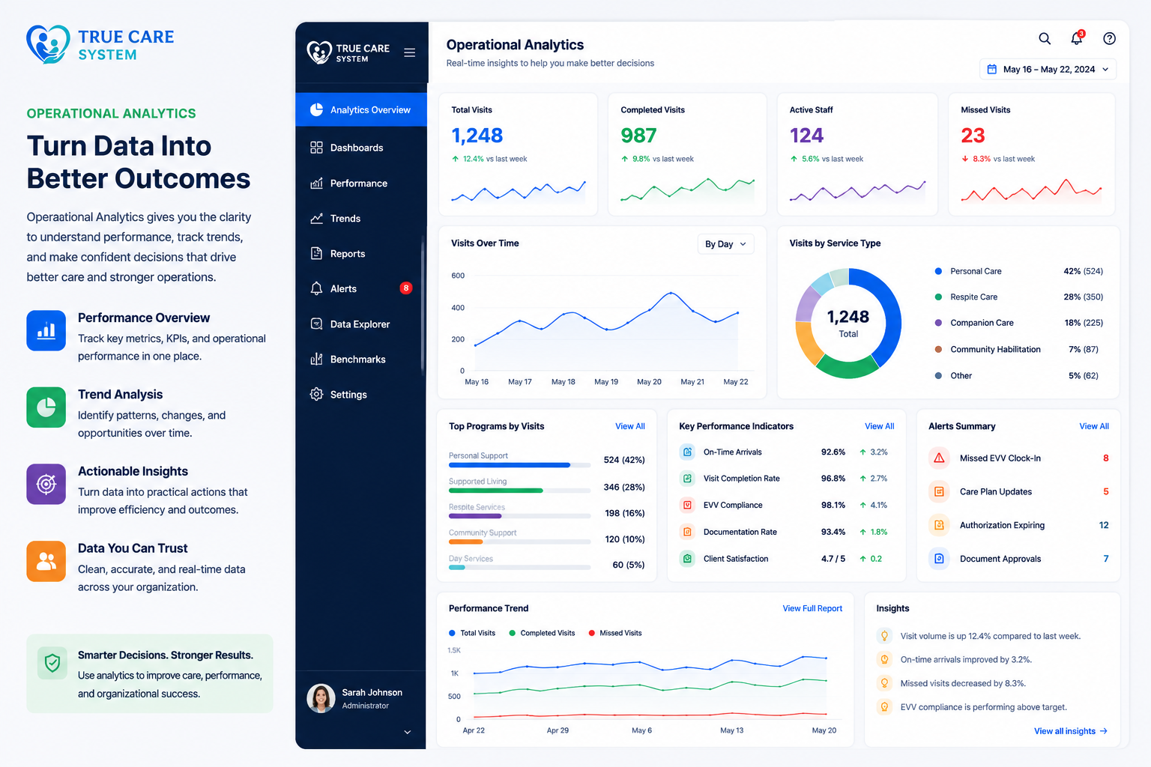Click the Companion Care legend dot
This screenshot has width=1151, height=767.
point(938,323)
